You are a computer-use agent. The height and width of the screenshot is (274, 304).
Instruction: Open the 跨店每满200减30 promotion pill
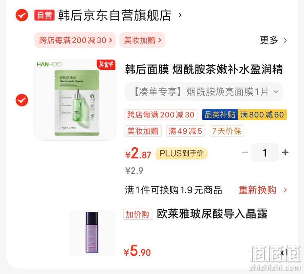point(75,40)
